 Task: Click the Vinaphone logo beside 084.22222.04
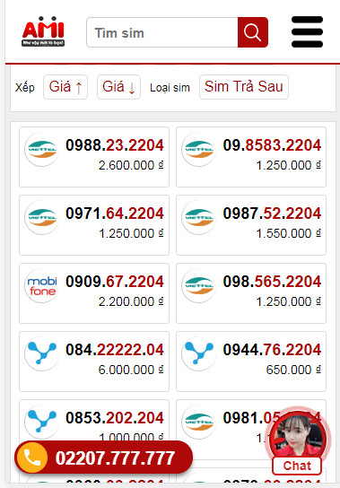(x=42, y=353)
